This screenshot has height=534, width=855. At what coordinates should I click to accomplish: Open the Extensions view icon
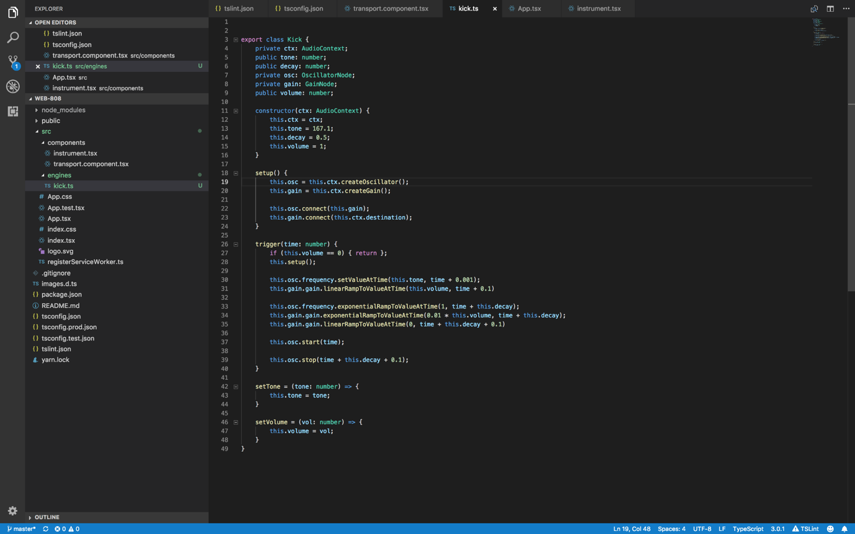[x=12, y=112]
